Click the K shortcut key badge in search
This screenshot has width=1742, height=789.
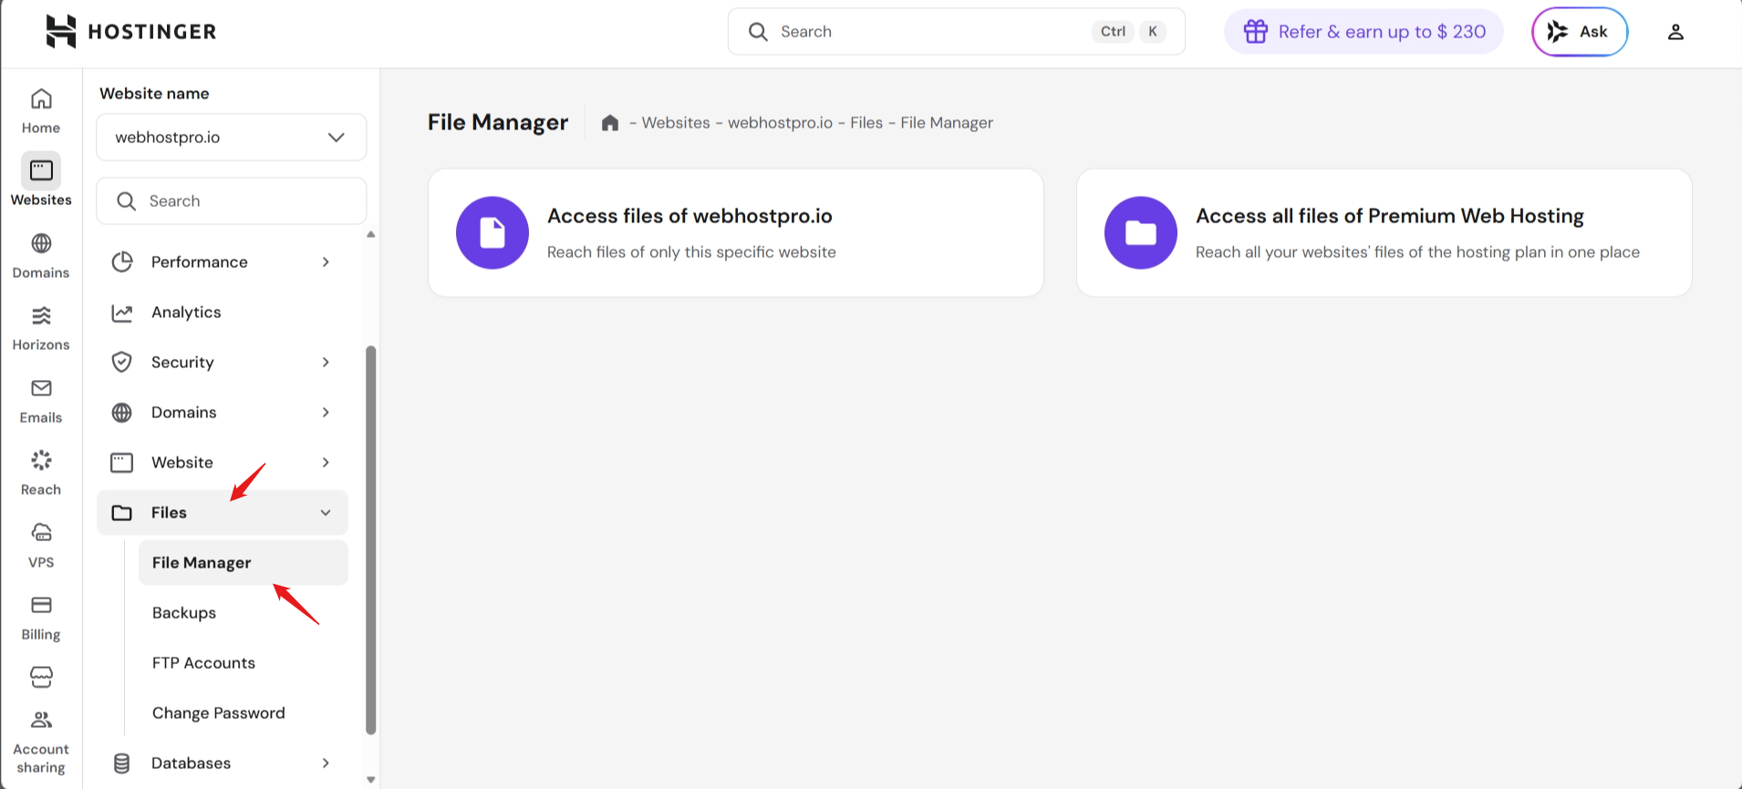(x=1153, y=32)
